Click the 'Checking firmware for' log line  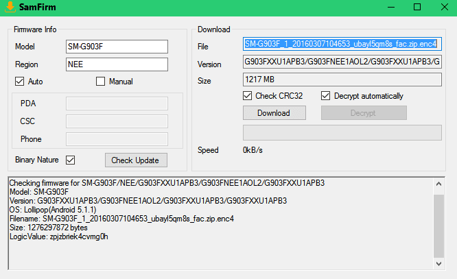167,183
